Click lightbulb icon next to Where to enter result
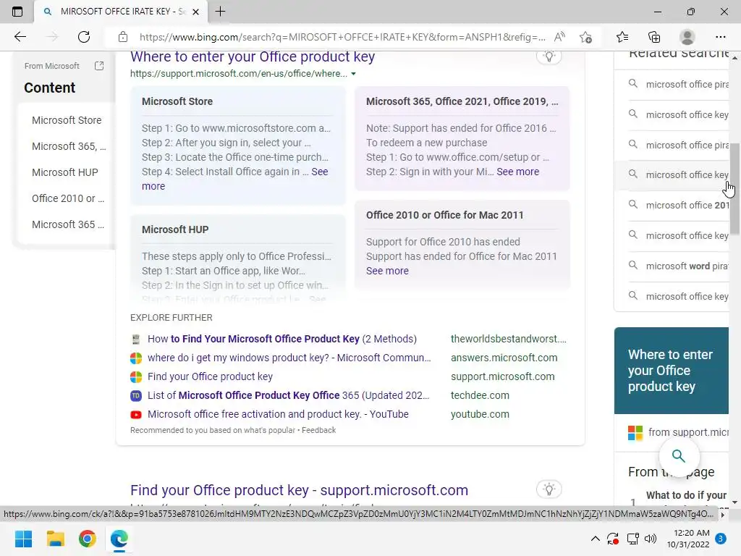The image size is (741, 556). [549, 56]
